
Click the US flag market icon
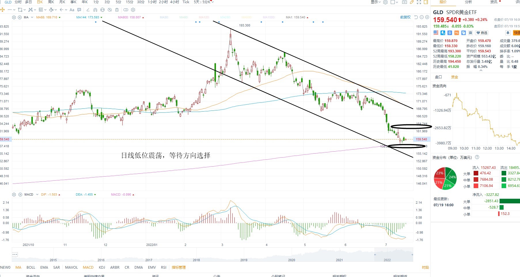[436, 33]
